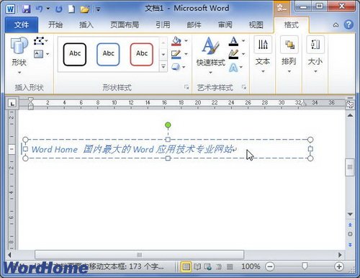This screenshot has width=360, height=278.
Task: Open the 文件 tab
Action: point(22,24)
